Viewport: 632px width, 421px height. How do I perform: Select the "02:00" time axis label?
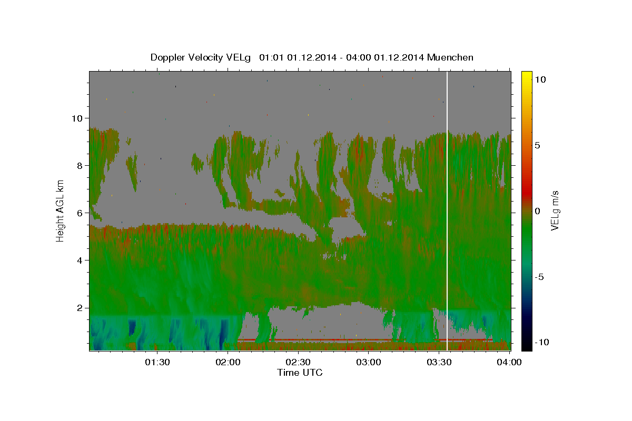pos(228,362)
